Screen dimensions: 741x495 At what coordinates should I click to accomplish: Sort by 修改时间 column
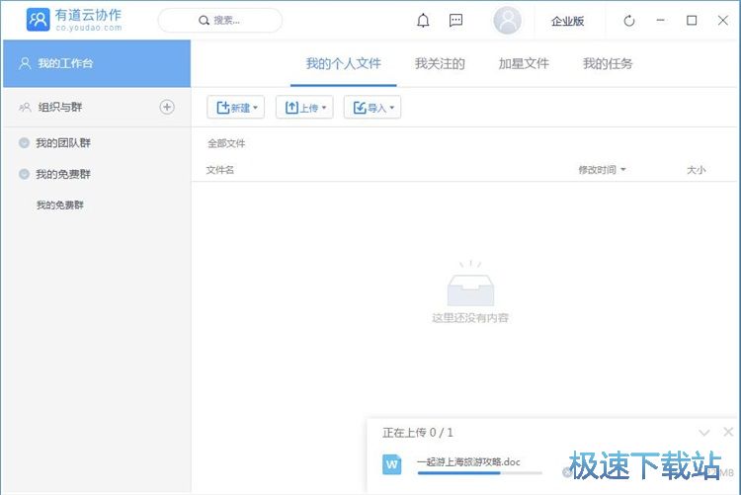coord(602,170)
